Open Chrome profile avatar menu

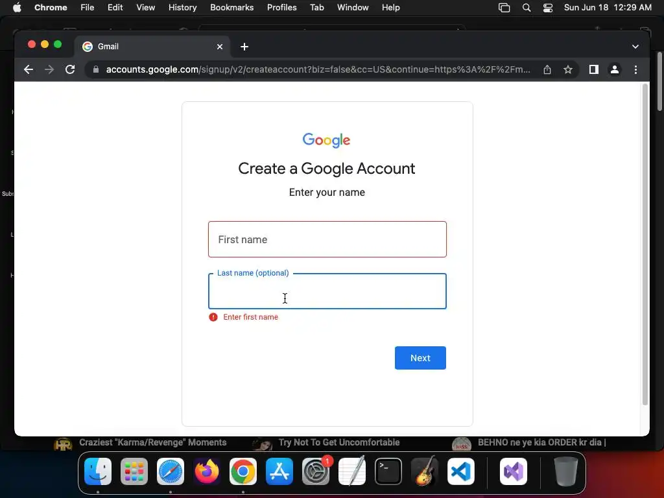615,69
